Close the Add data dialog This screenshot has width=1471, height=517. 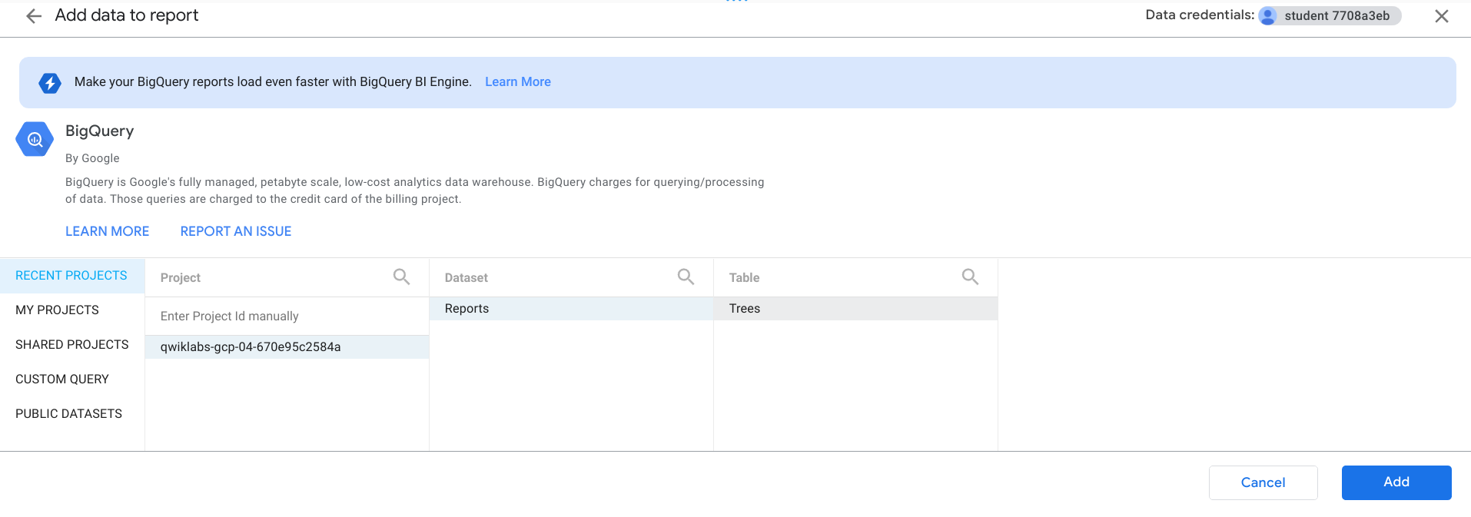(x=1442, y=16)
